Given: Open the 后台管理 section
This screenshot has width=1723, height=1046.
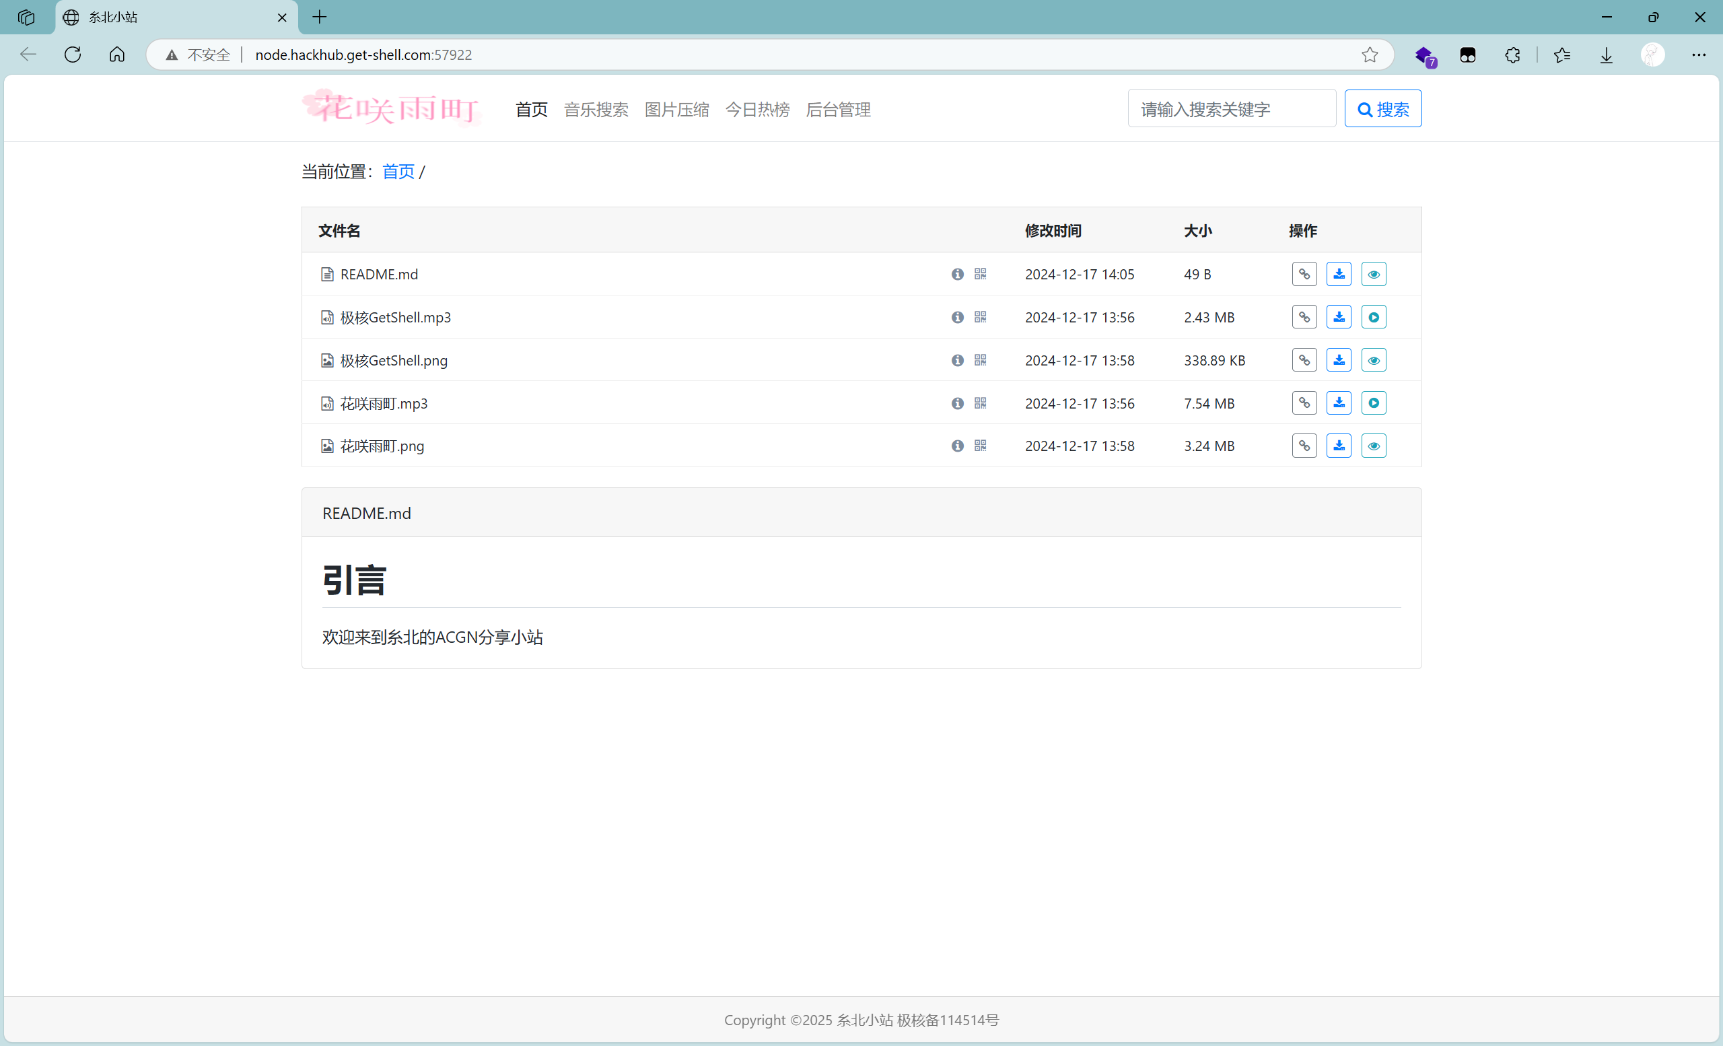Looking at the screenshot, I should tap(838, 109).
